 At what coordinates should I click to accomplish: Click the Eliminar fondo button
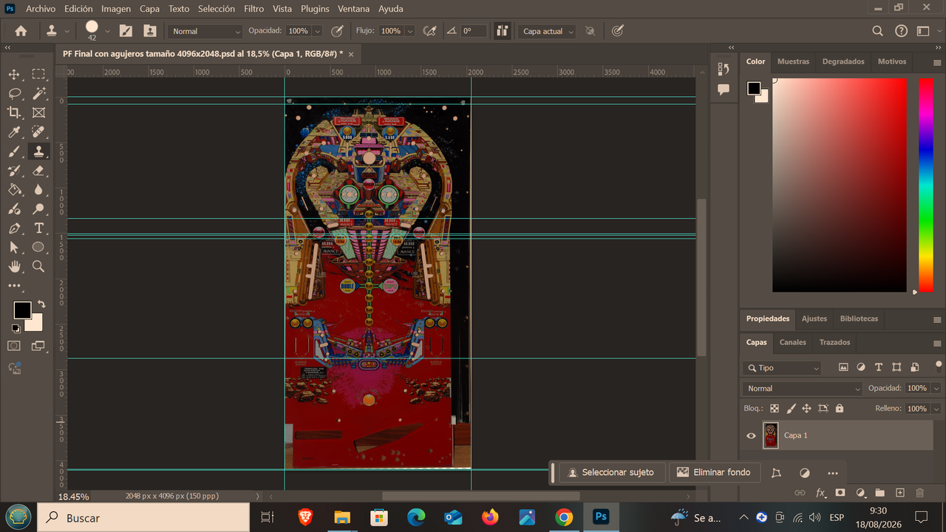714,473
